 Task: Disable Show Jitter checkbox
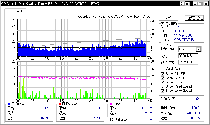163,82
